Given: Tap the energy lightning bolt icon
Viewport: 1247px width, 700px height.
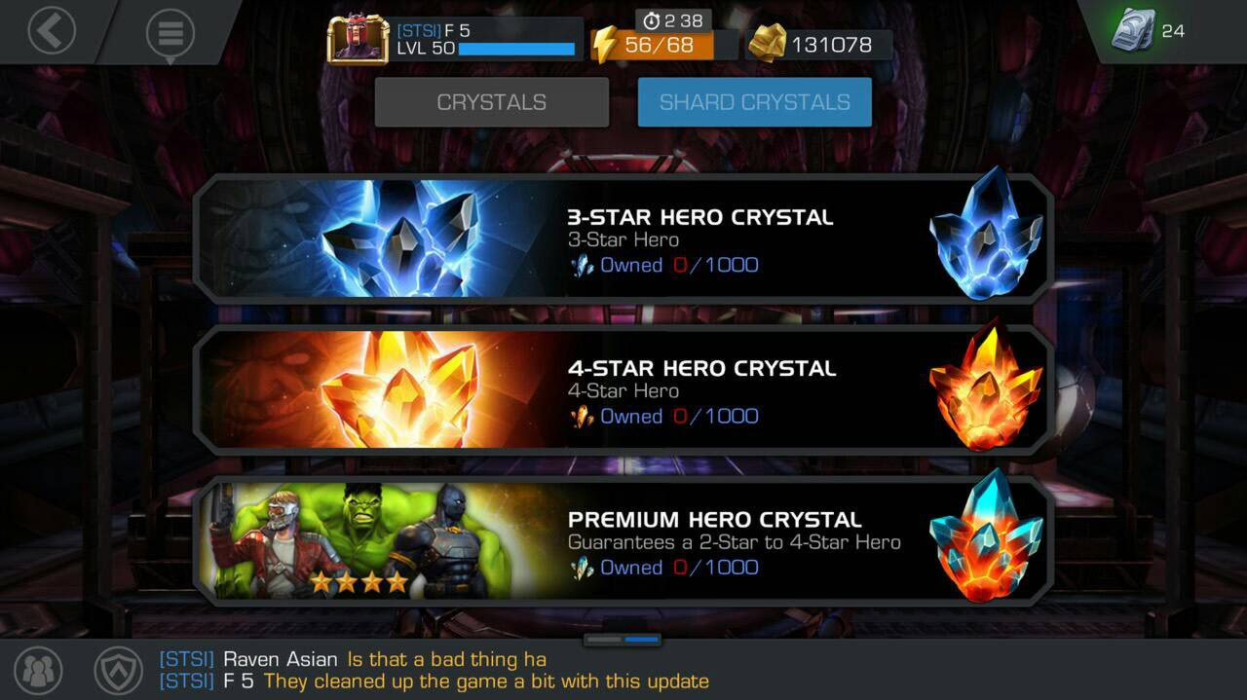Looking at the screenshot, I should [606, 45].
